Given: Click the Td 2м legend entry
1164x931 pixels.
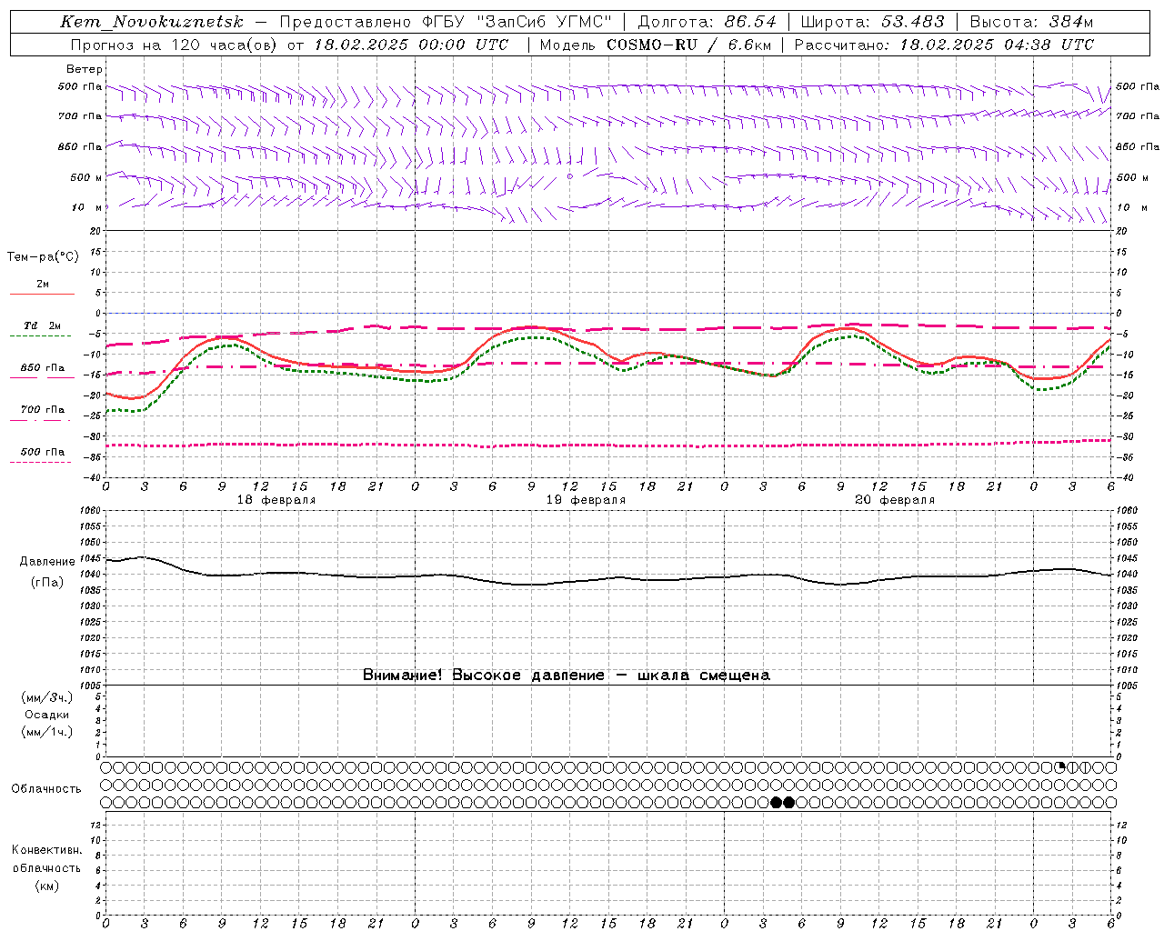Looking at the screenshot, I should [x=43, y=325].
